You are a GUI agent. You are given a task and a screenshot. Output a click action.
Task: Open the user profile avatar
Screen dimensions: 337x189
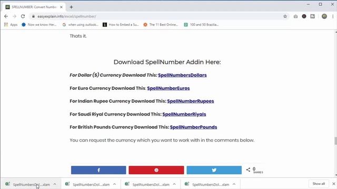pyautogui.click(x=324, y=16)
